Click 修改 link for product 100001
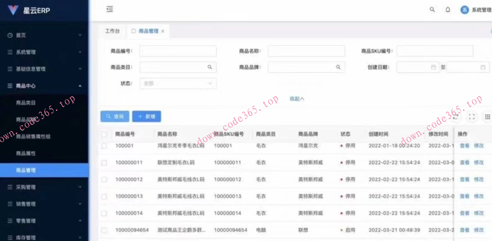This screenshot has height=241, width=492. pos(479,146)
